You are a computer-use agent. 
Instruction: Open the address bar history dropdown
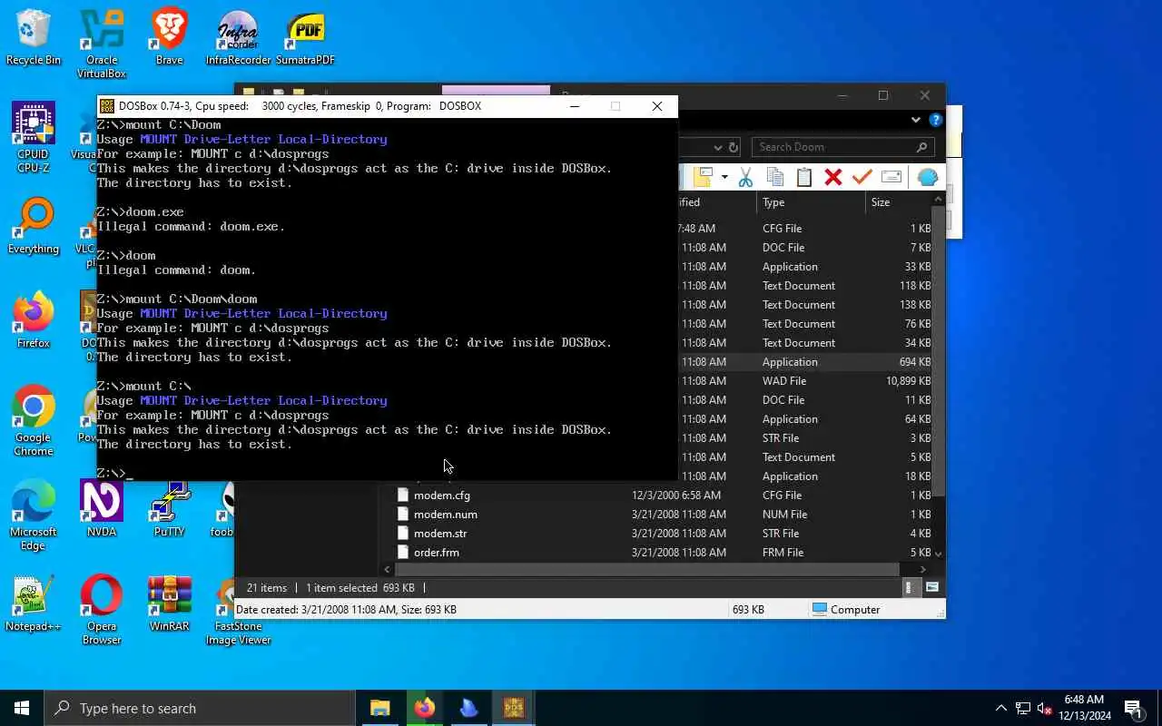click(717, 147)
